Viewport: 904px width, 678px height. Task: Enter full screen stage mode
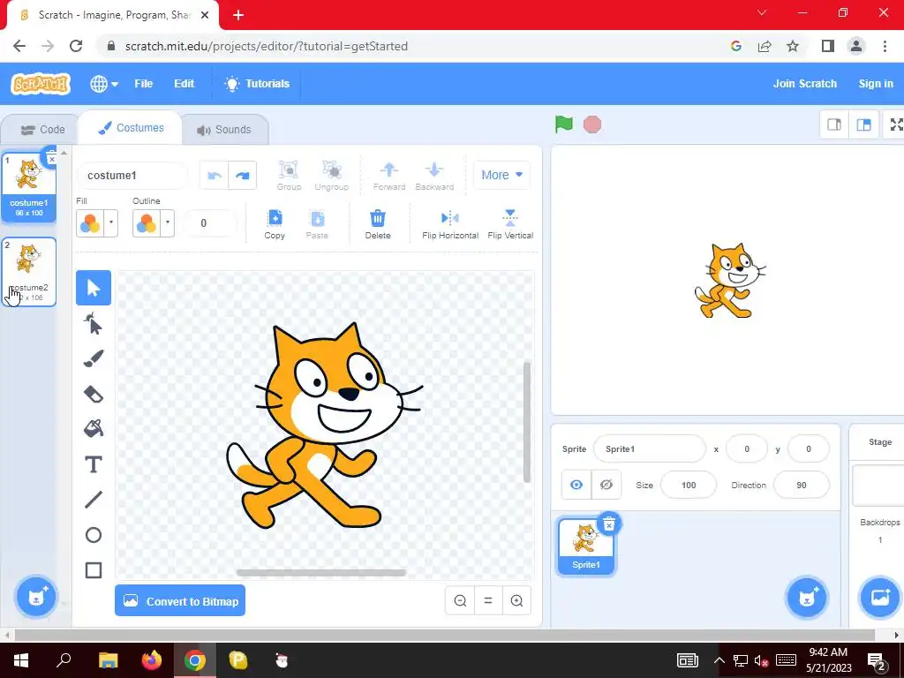[895, 124]
